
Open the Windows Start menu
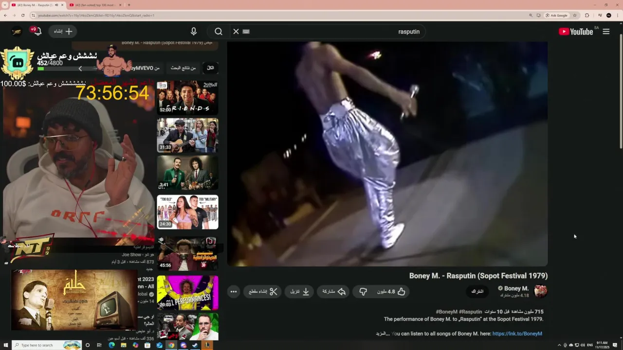6,345
